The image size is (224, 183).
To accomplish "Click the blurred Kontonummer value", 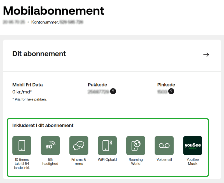I will pyautogui.click(x=71, y=22).
